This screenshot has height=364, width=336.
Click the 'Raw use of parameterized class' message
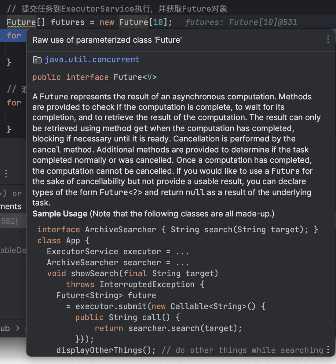tap(107, 40)
